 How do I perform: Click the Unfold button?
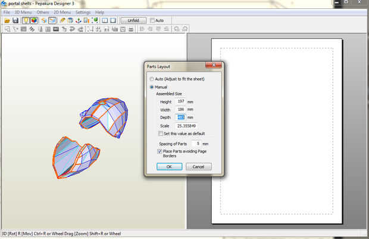coord(133,21)
